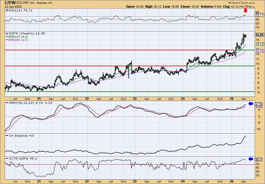
Task: Click the 75.71 RSI value tag on right axis
Action: coord(260,15)
